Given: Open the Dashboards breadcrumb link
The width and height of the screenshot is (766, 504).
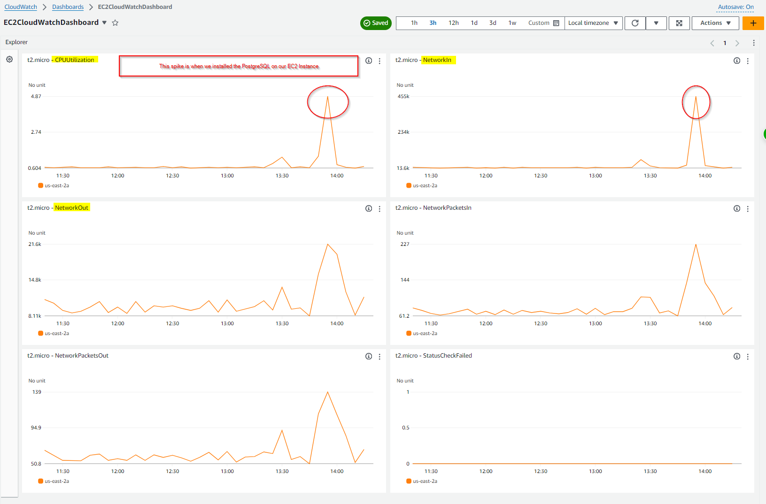Looking at the screenshot, I should pos(68,7).
